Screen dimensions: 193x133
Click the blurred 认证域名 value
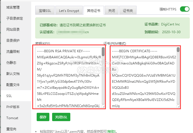(73, 32)
